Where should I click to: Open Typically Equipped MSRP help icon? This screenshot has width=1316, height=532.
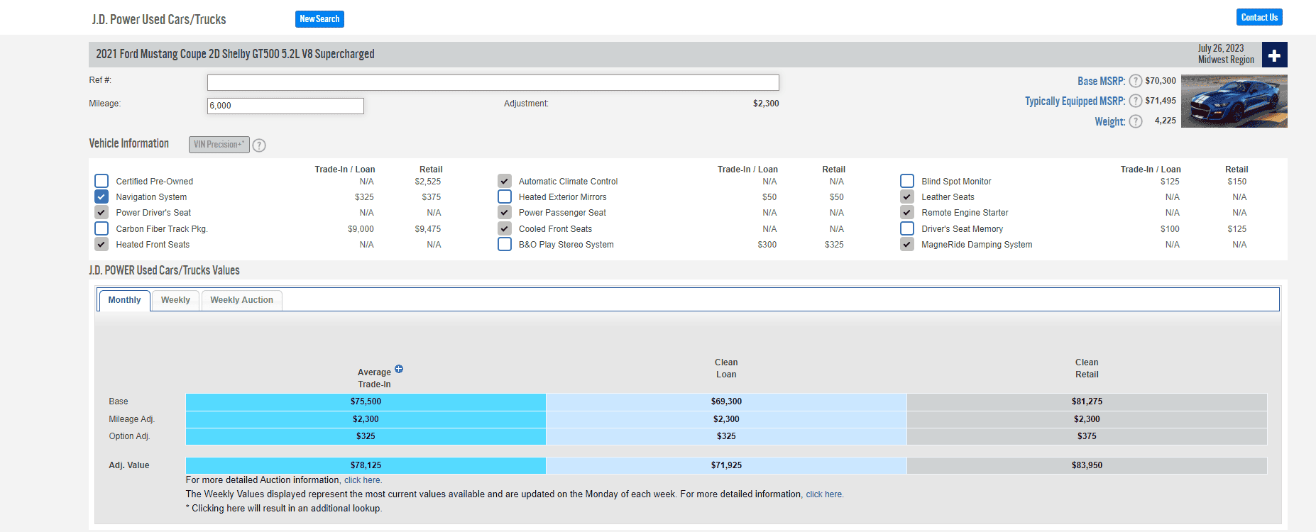tap(1136, 101)
